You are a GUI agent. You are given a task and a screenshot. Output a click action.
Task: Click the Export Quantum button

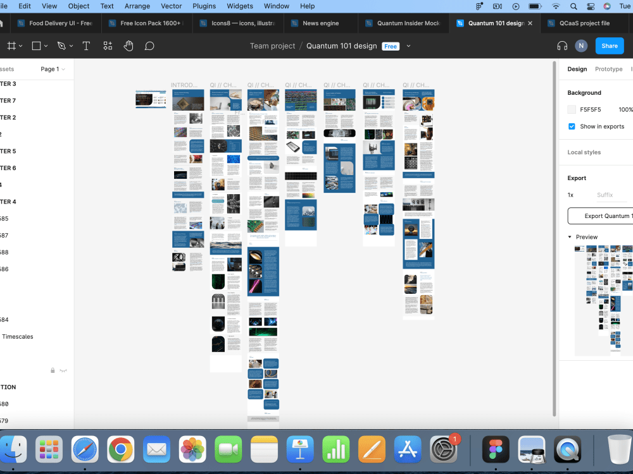[600, 216]
